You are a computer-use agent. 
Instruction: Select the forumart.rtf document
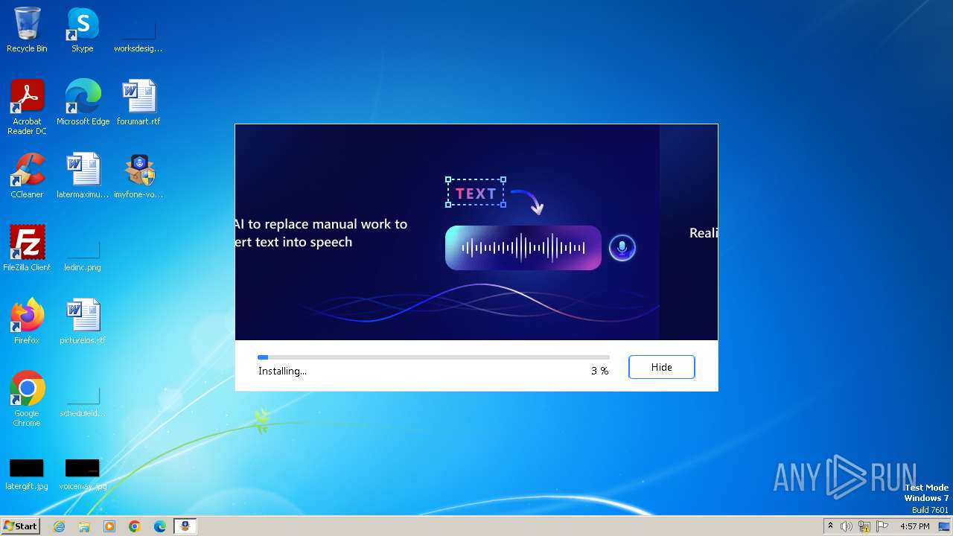click(138, 103)
